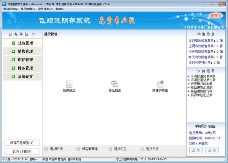Click 状态: 未登录 text

[x=198, y=144]
